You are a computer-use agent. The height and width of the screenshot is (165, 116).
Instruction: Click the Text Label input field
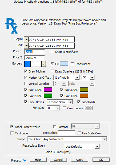pyautogui.click(x=66, y=133)
